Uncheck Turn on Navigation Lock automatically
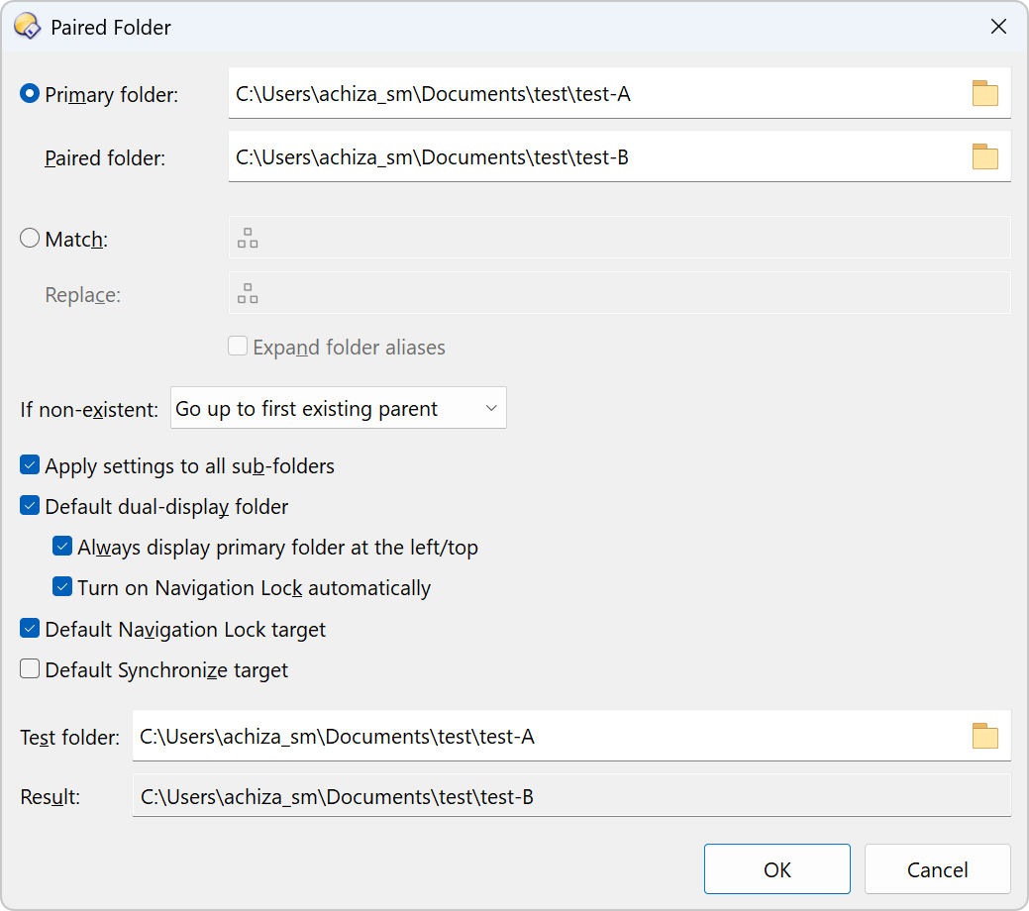This screenshot has height=911, width=1029. coord(62,587)
